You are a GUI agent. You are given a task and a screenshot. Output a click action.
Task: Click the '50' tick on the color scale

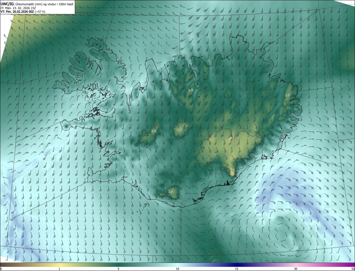pyautogui.click(x=353, y=269)
